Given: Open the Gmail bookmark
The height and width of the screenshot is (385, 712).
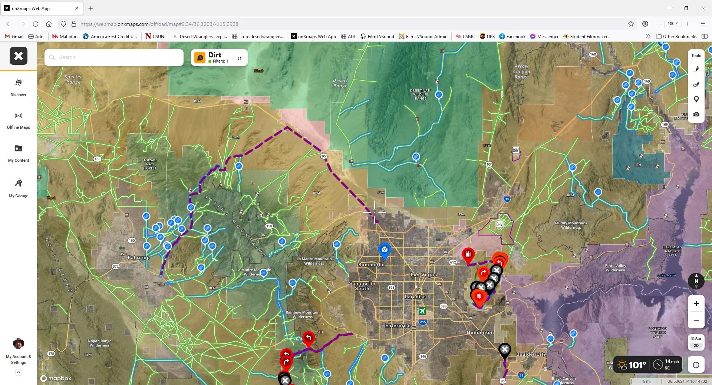Looking at the screenshot, I should 14,36.
